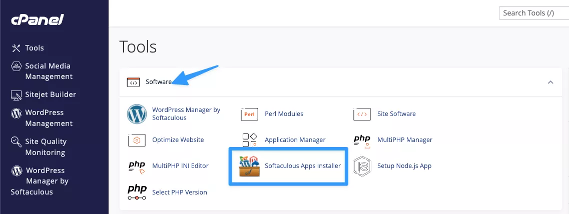Screen dimensions: 569x214
Task: Click the Tools page heading
Action: click(138, 47)
